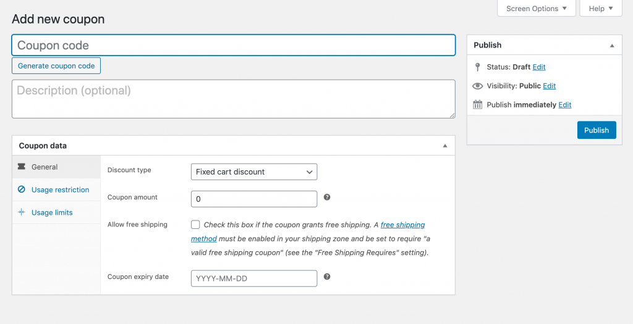Click the Status pin icon
The height and width of the screenshot is (324, 633).
(x=478, y=67)
